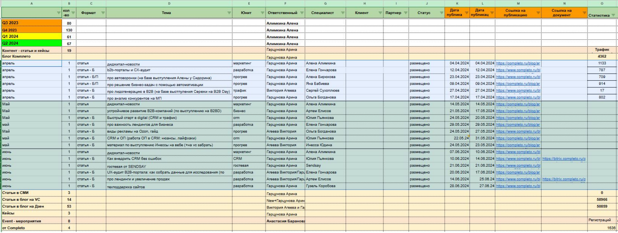Open the filter for the 'кол-во' column
The width and height of the screenshot is (618, 233).
pyautogui.click(x=72, y=13)
